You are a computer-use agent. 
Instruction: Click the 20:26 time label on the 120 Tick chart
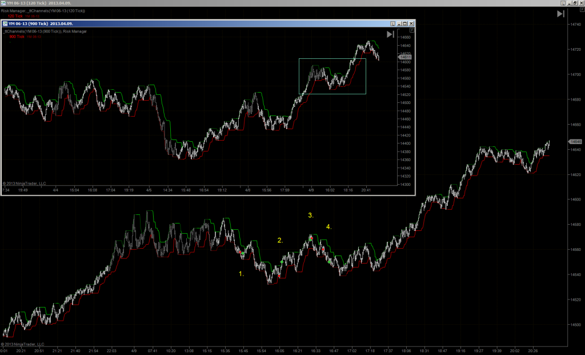[x=533, y=351]
